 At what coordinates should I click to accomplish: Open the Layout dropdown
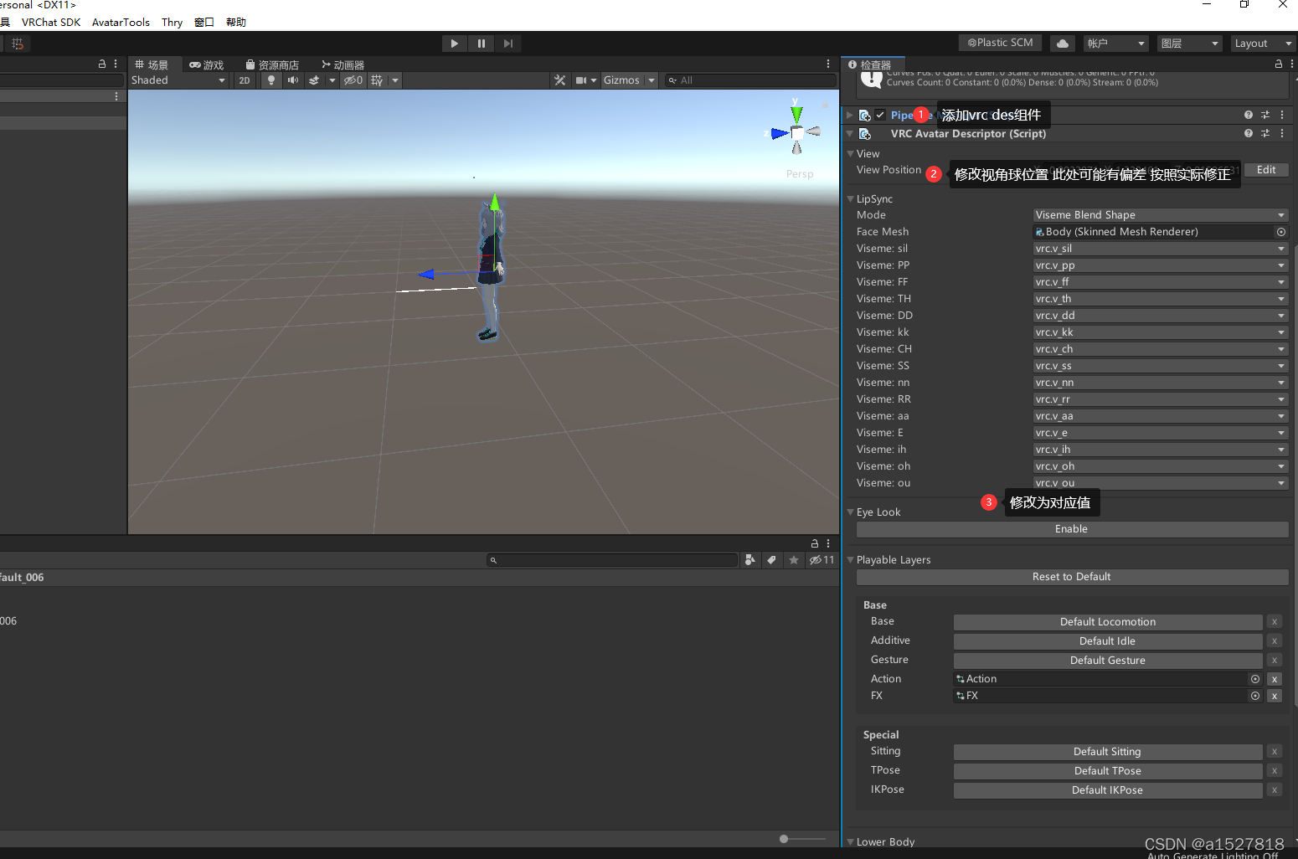(x=1263, y=44)
